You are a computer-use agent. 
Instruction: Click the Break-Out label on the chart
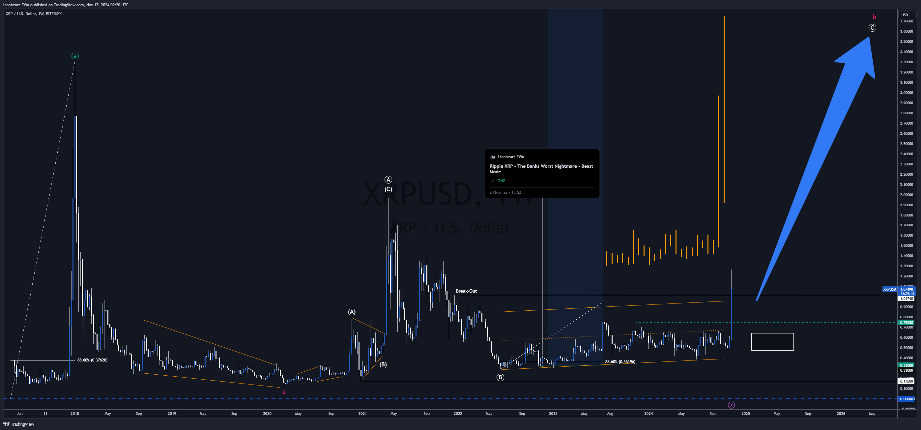[x=466, y=291]
